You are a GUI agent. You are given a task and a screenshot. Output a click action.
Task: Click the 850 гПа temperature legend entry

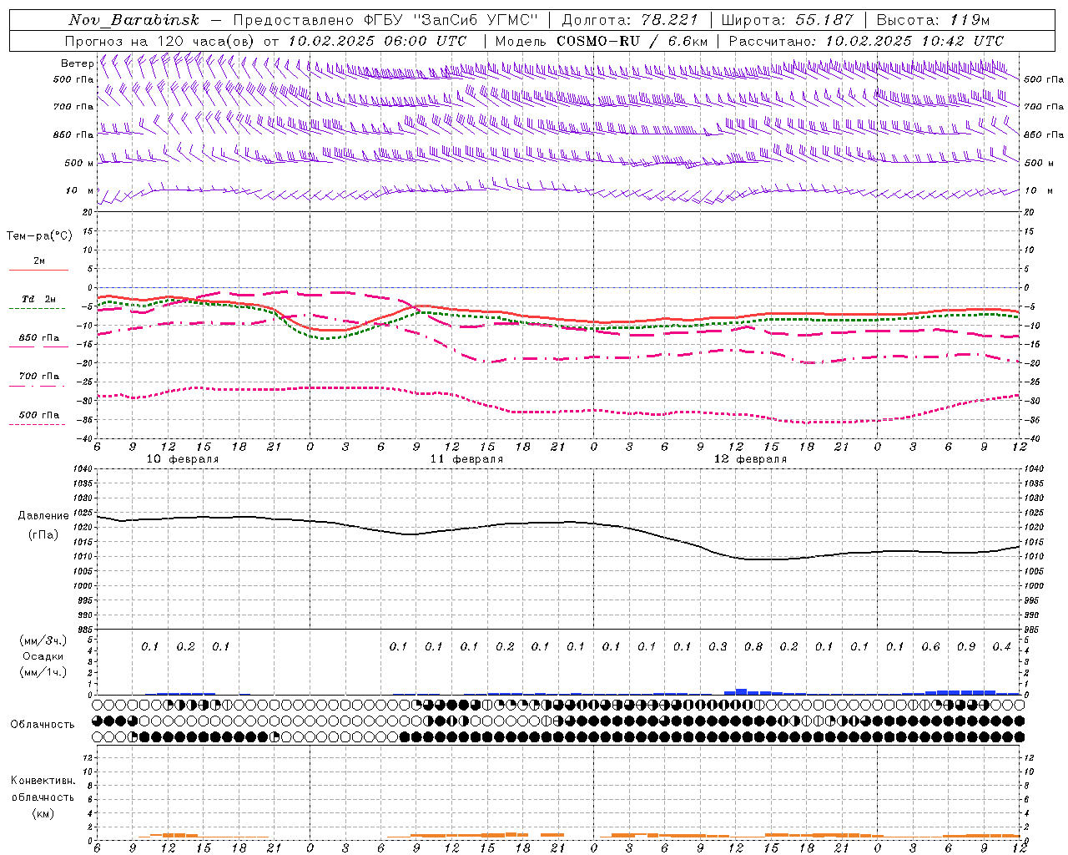click(x=38, y=337)
